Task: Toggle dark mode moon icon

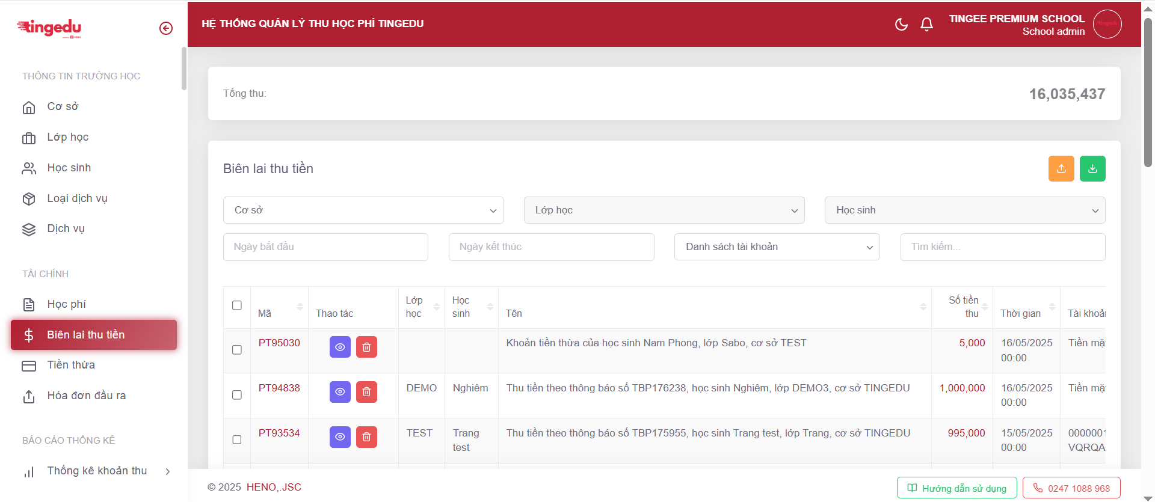Action: click(901, 24)
